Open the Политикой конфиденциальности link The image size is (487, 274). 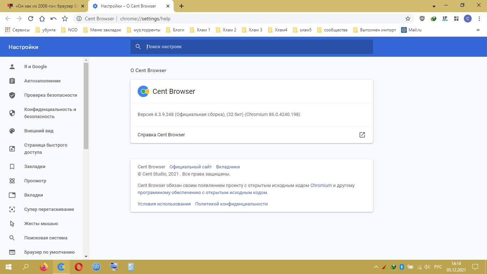231,204
